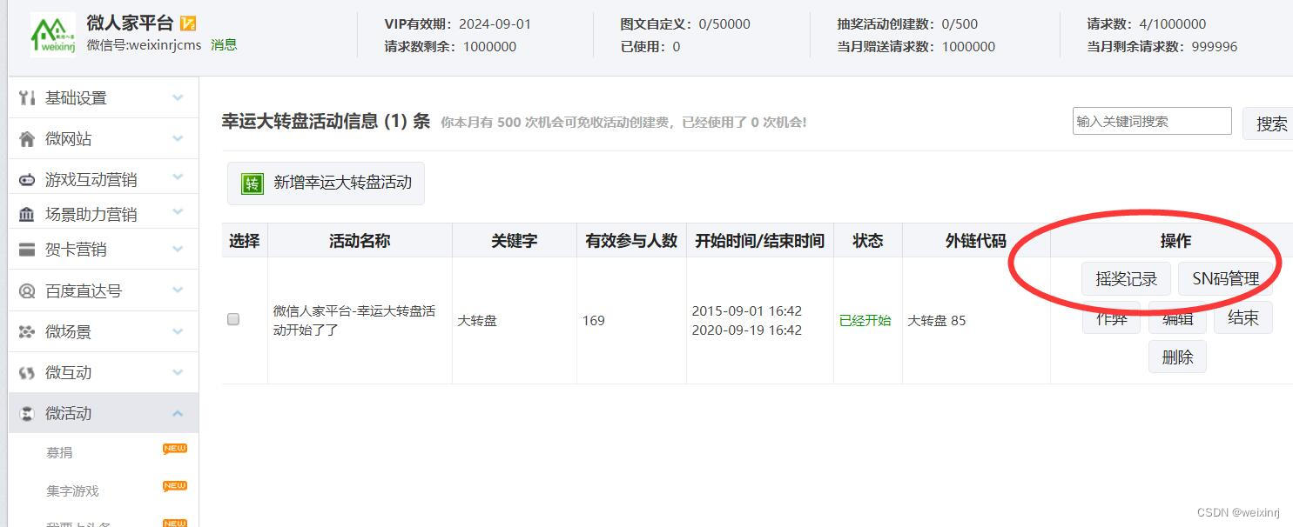Click the 微场景 icon
1293x527 pixels.
click(x=27, y=331)
